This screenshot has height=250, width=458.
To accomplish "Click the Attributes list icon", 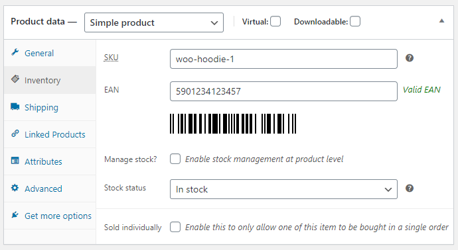I will pos(15,161).
